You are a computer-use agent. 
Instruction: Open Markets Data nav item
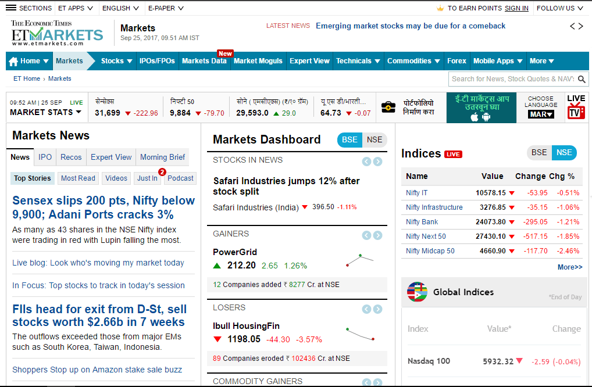click(204, 61)
